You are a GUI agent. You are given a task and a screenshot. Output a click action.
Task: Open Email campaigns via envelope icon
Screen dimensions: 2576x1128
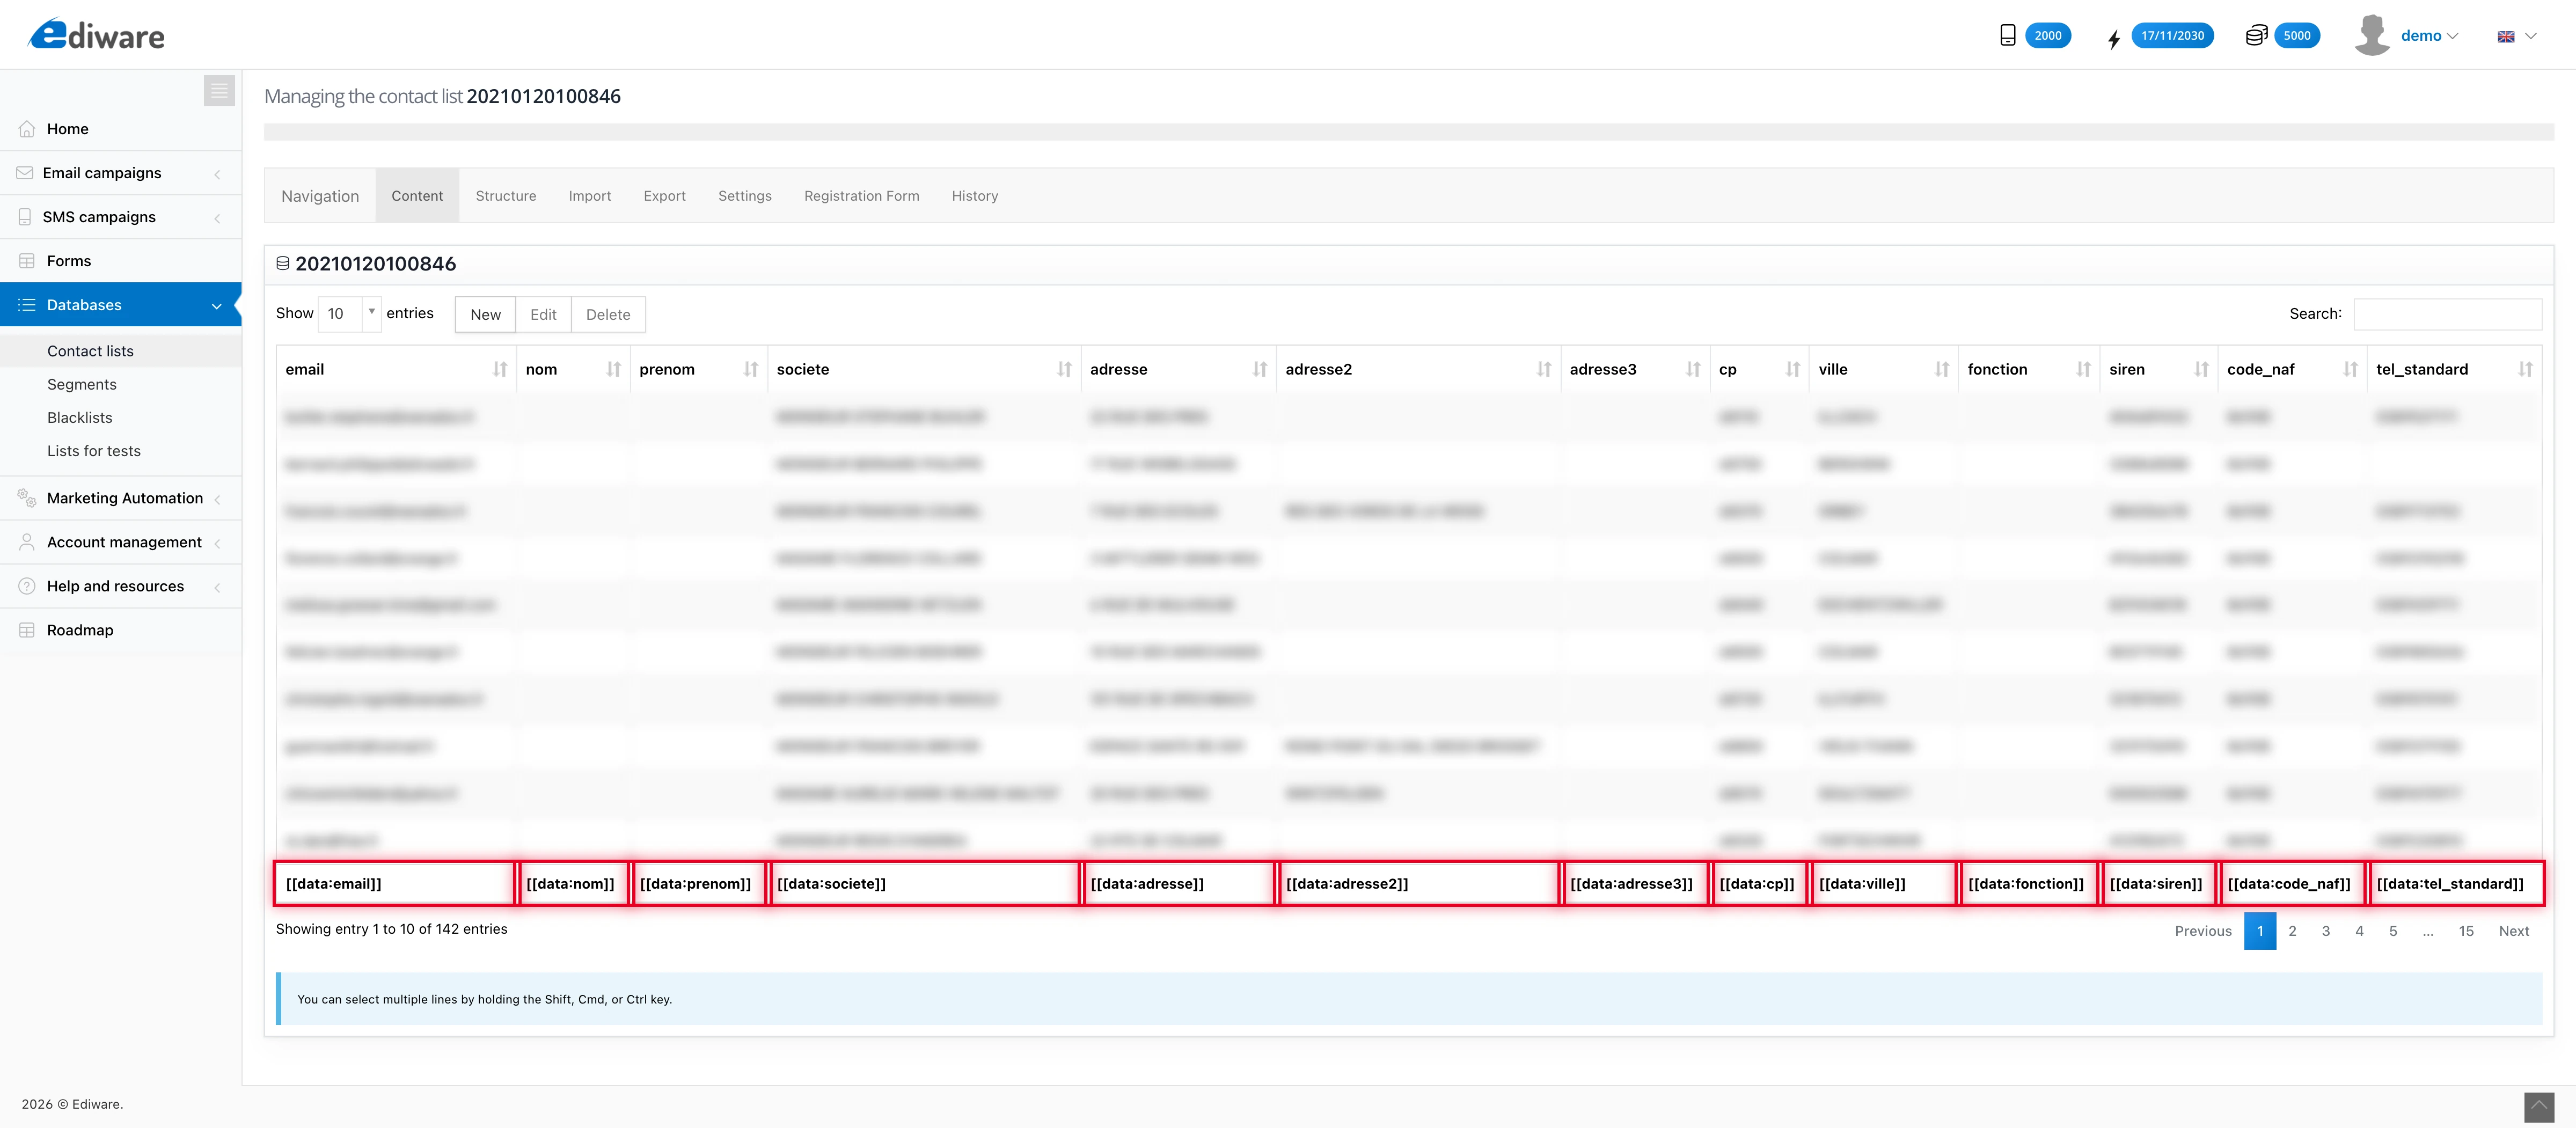click(x=26, y=172)
